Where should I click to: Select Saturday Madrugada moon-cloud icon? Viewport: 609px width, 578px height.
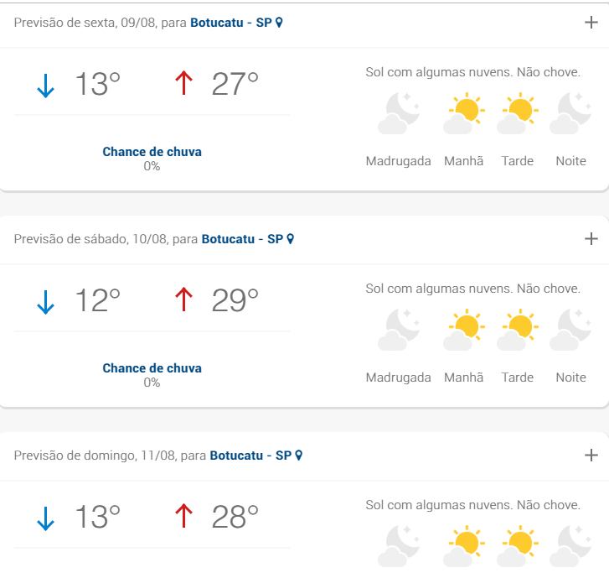[399, 330]
